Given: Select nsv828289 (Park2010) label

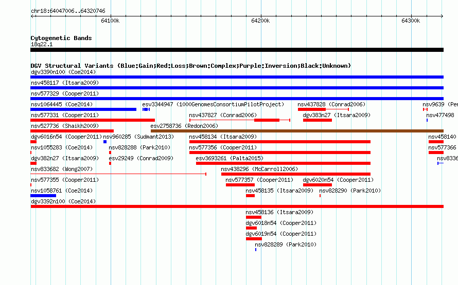Looking at the screenshot, I should coord(286,244).
